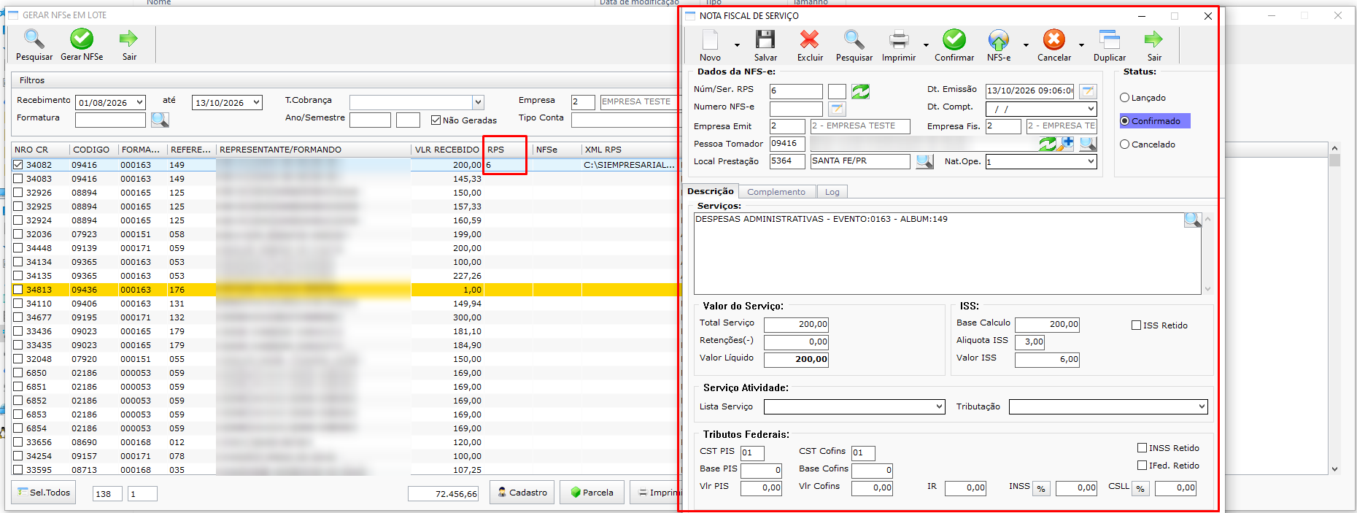Open the end date dropdown showing 13/10/2026
Image resolution: width=1357 pixels, height=513 pixels.
(x=256, y=103)
